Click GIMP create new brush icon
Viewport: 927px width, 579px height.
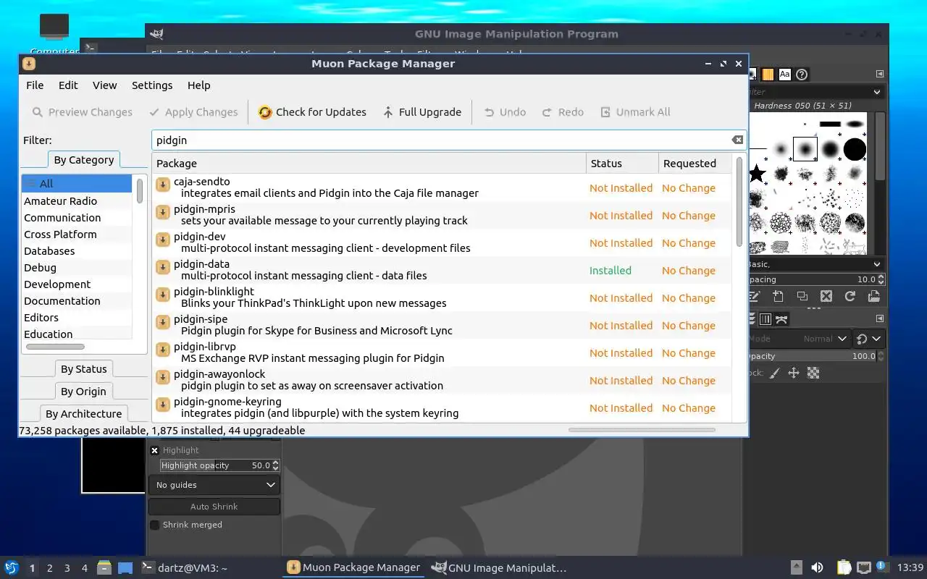778,296
